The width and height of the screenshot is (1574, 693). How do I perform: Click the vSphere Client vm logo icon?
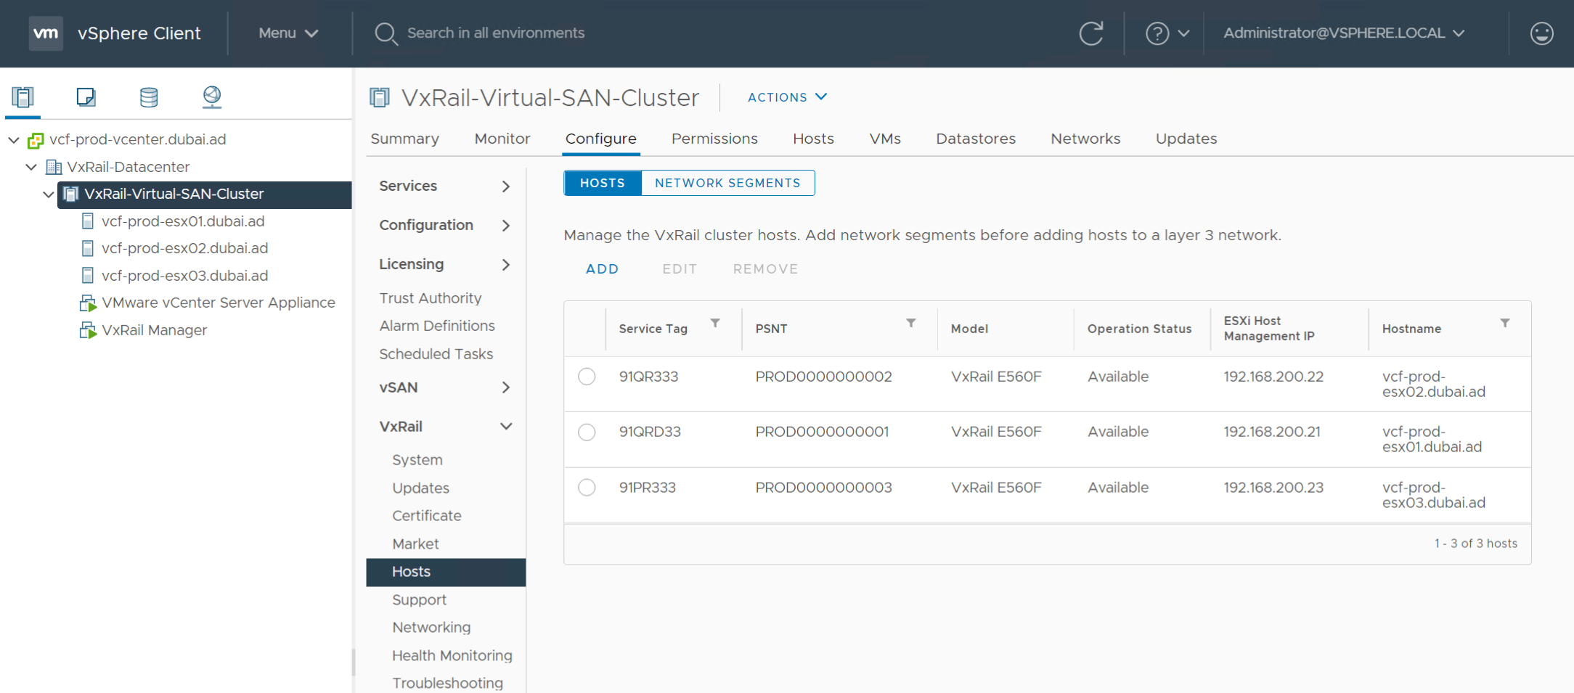tap(45, 33)
